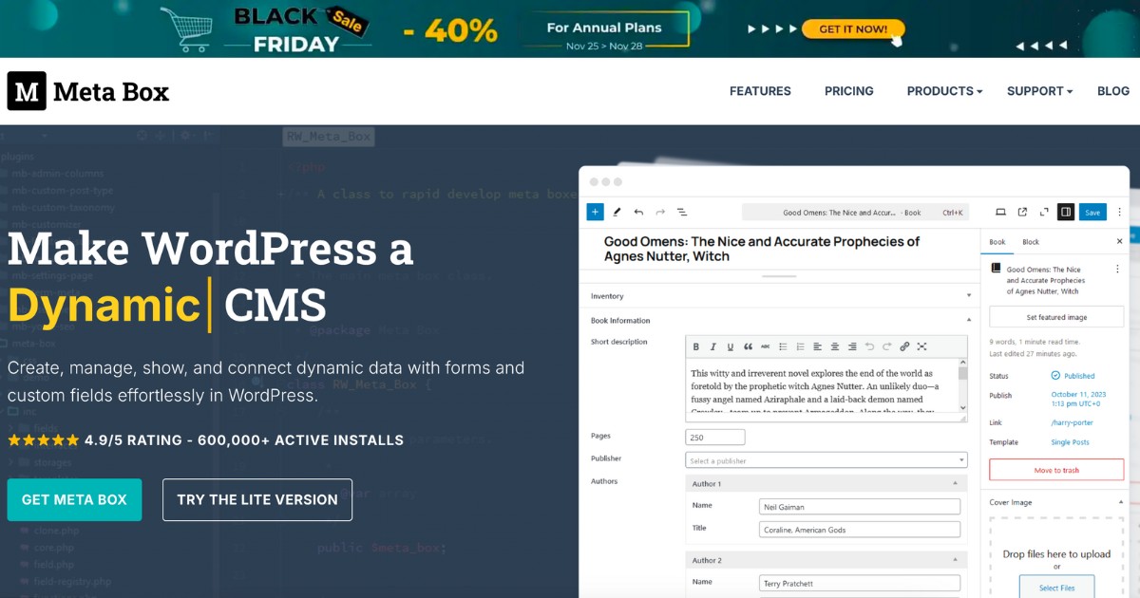Open document overview list icon
This screenshot has width=1140, height=598.
pyautogui.click(x=682, y=213)
